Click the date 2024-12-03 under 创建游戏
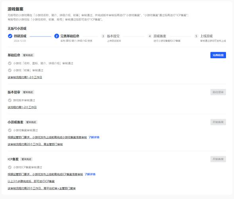 pos(20,41)
